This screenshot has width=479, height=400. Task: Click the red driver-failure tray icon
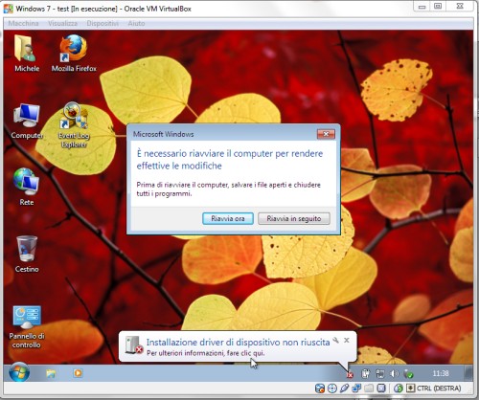point(351,374)
